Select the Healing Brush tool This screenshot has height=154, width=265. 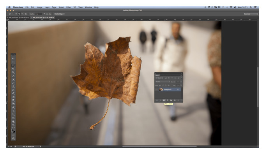(13, 79)
